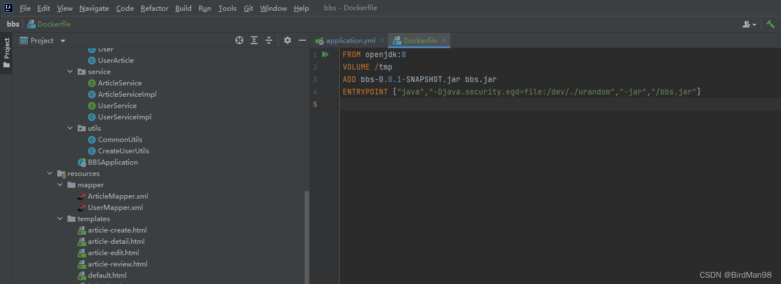The width and height of the screenshot is (781, 284).
Task: Open ArticleMapper.xml file
Action: (118, 196)
